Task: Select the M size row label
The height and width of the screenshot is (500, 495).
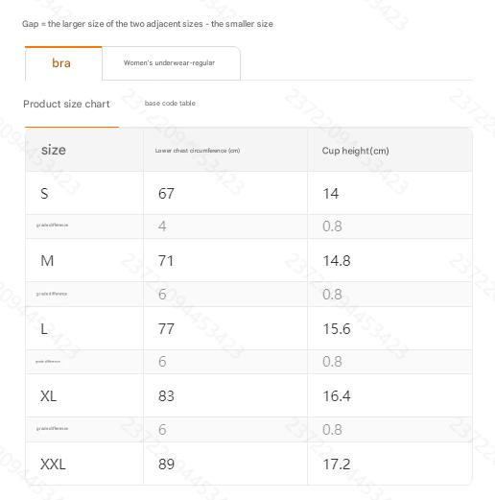Action: pyautogui.click(x=47, y=261)
